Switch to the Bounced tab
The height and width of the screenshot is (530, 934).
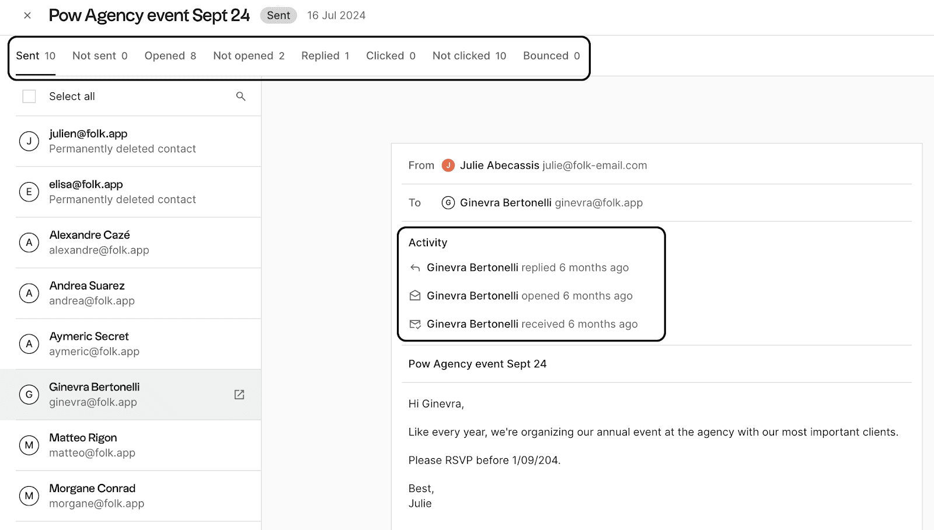click(x=552, y=56)
